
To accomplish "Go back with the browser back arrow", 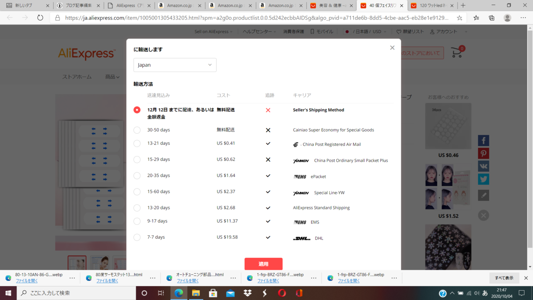I will coord(10,18).
